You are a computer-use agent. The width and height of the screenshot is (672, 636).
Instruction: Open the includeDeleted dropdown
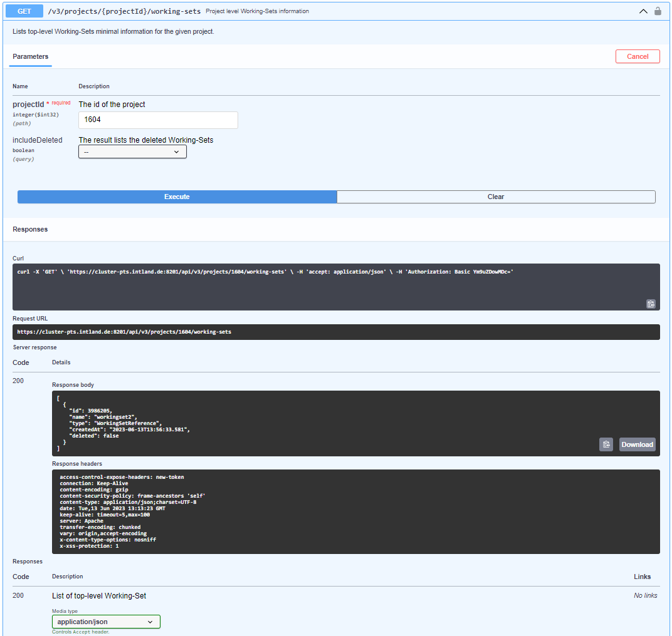(132, 151)
